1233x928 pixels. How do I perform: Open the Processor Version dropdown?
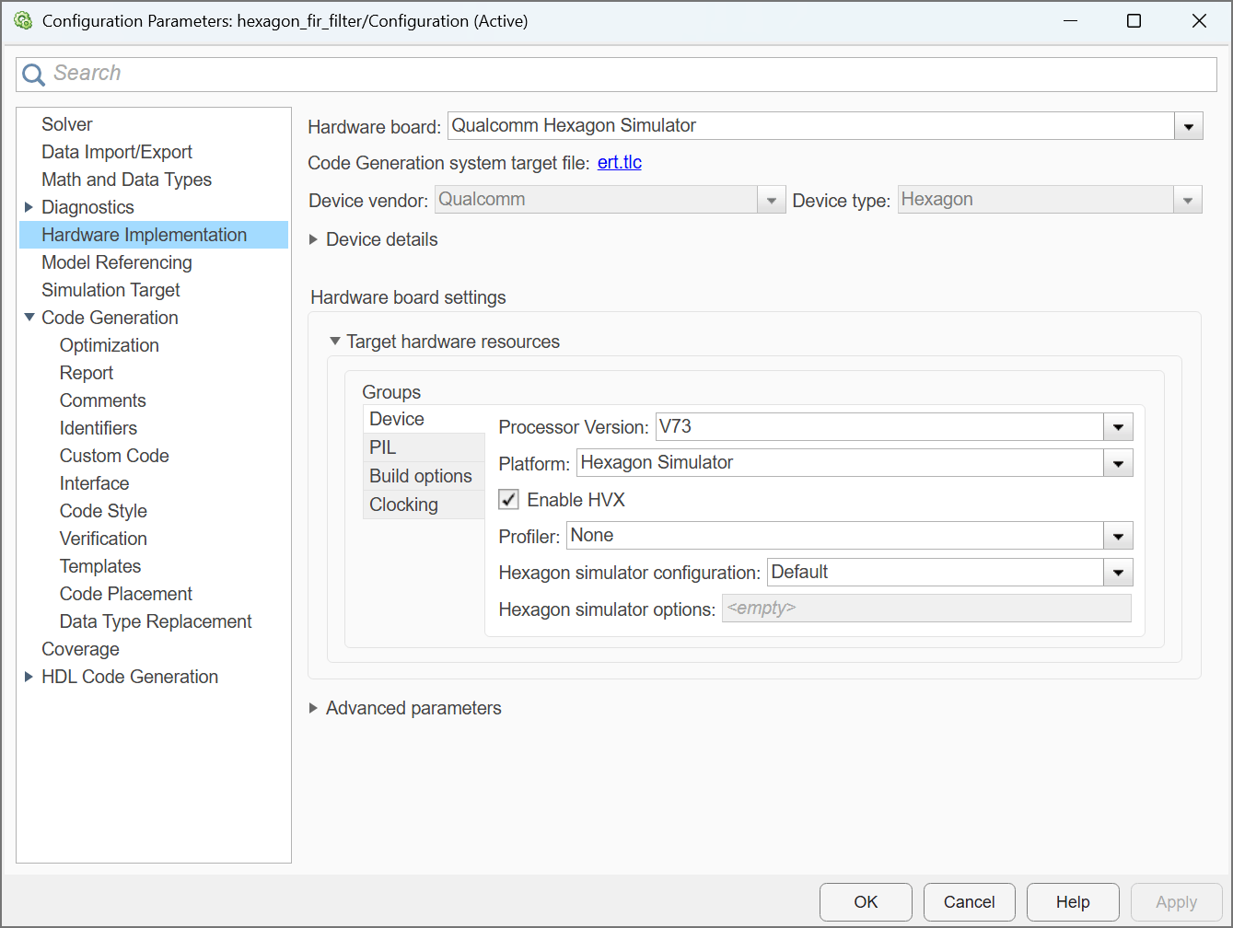[1118, 427]
